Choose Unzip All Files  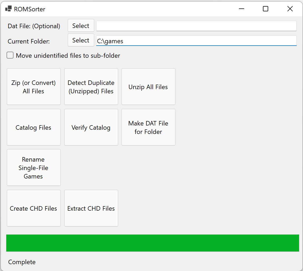coord(148,87)
